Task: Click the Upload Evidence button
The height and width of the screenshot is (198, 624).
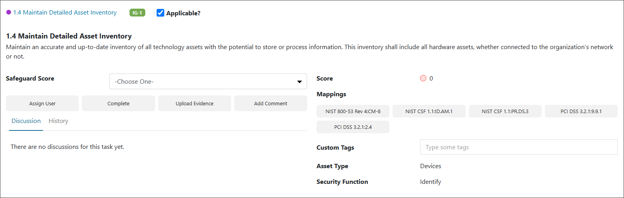Action: pyautogui.click(x=194, y=103)
